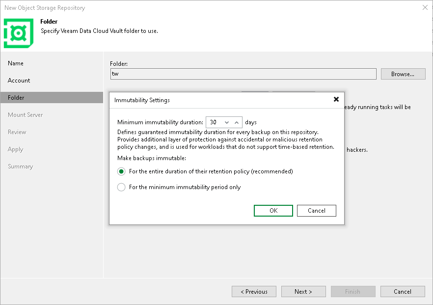Return with the Previous button
433x305 pixels.
(254, 291)
